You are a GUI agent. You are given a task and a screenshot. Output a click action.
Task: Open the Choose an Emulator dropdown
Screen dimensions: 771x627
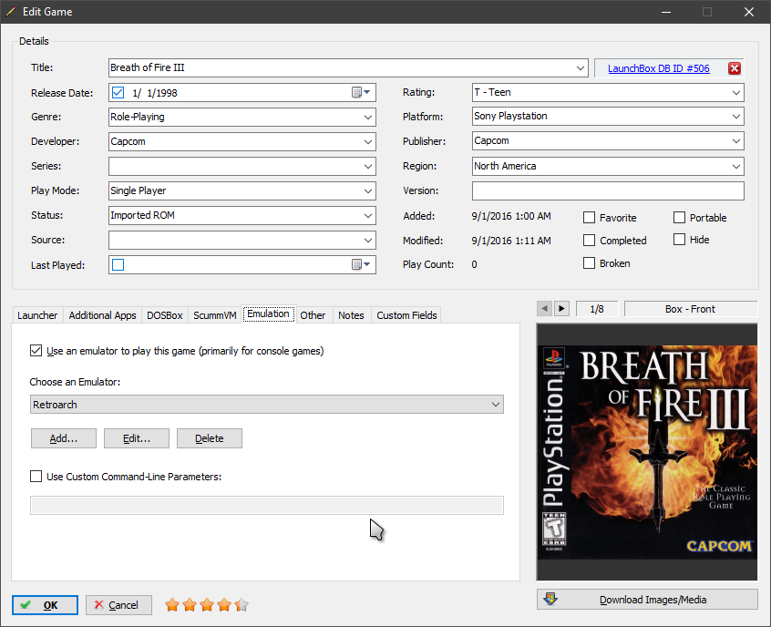pyautogui.click(x=267, y=405)
